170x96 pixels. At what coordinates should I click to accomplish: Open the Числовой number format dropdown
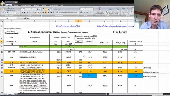93,9
